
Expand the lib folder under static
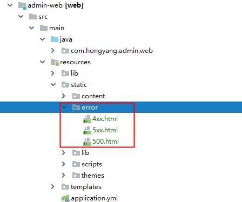pos(63,153)
